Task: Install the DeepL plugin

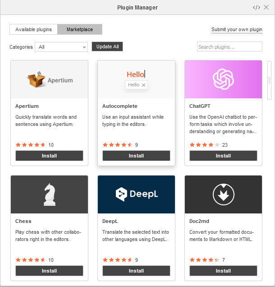Action: tap(136, 271)
